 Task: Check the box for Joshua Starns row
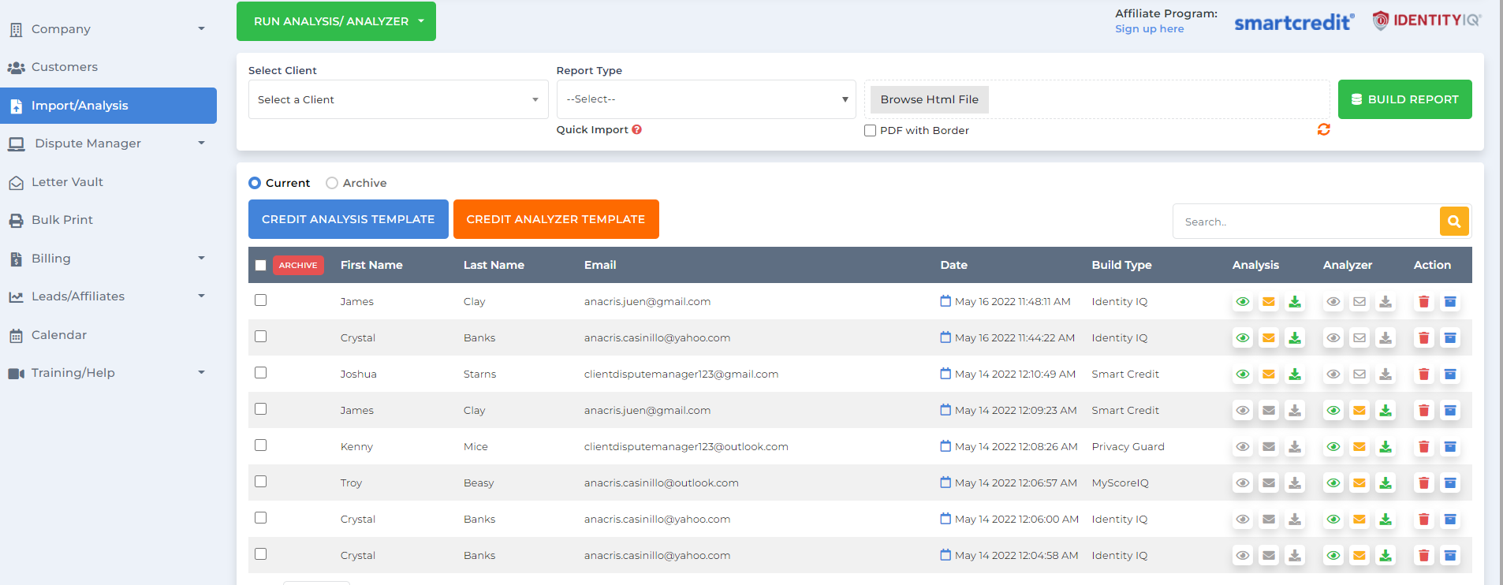[261, 373]
